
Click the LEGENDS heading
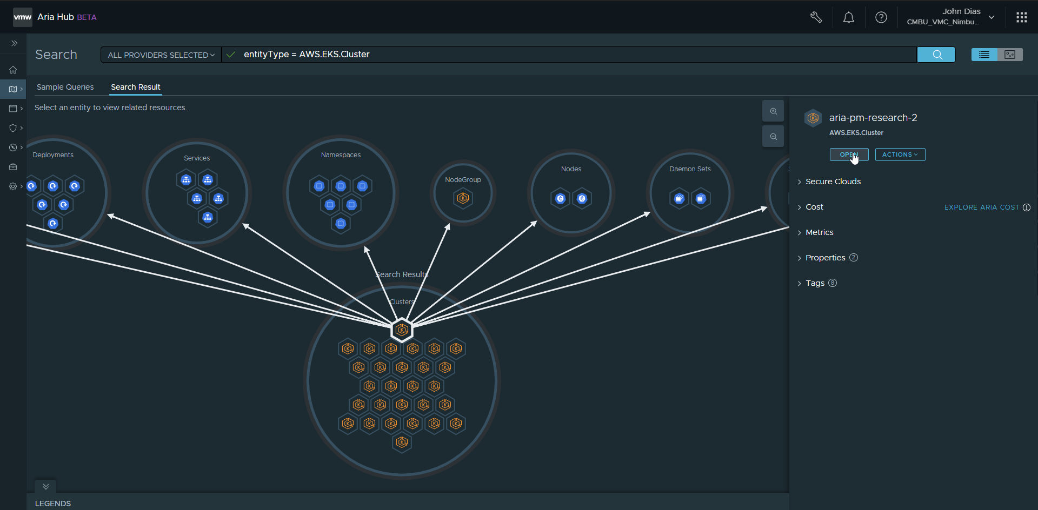(x=53, y=504)
